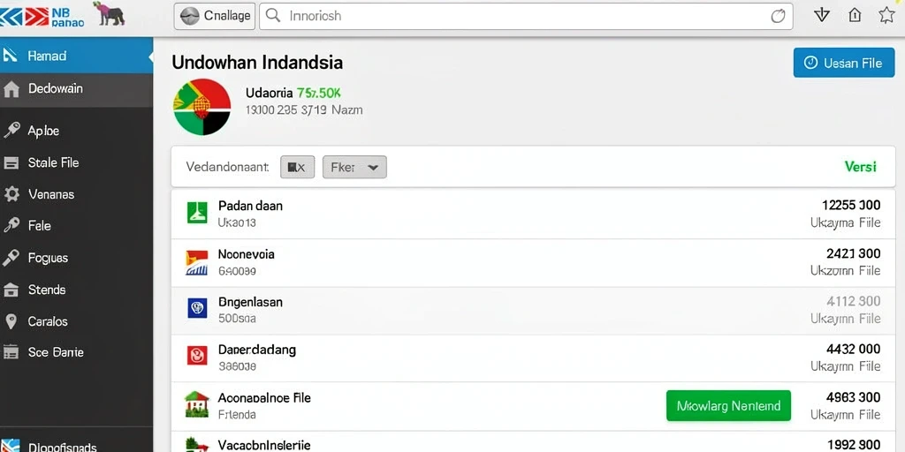Click the wrench icon beside Fogues
The height and width of the screenshot is (452, 905).
click(x=11, y=258)
